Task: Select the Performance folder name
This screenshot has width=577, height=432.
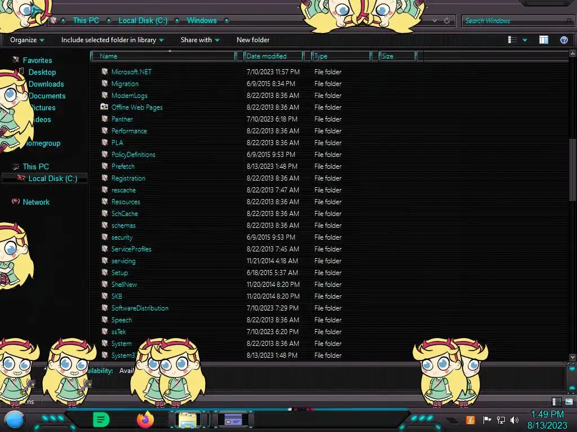Action: click(129, 130)
